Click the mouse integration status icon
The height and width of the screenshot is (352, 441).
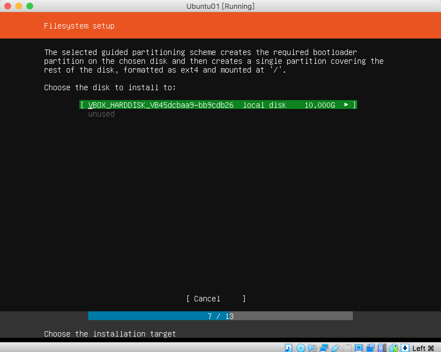(393, 348)
